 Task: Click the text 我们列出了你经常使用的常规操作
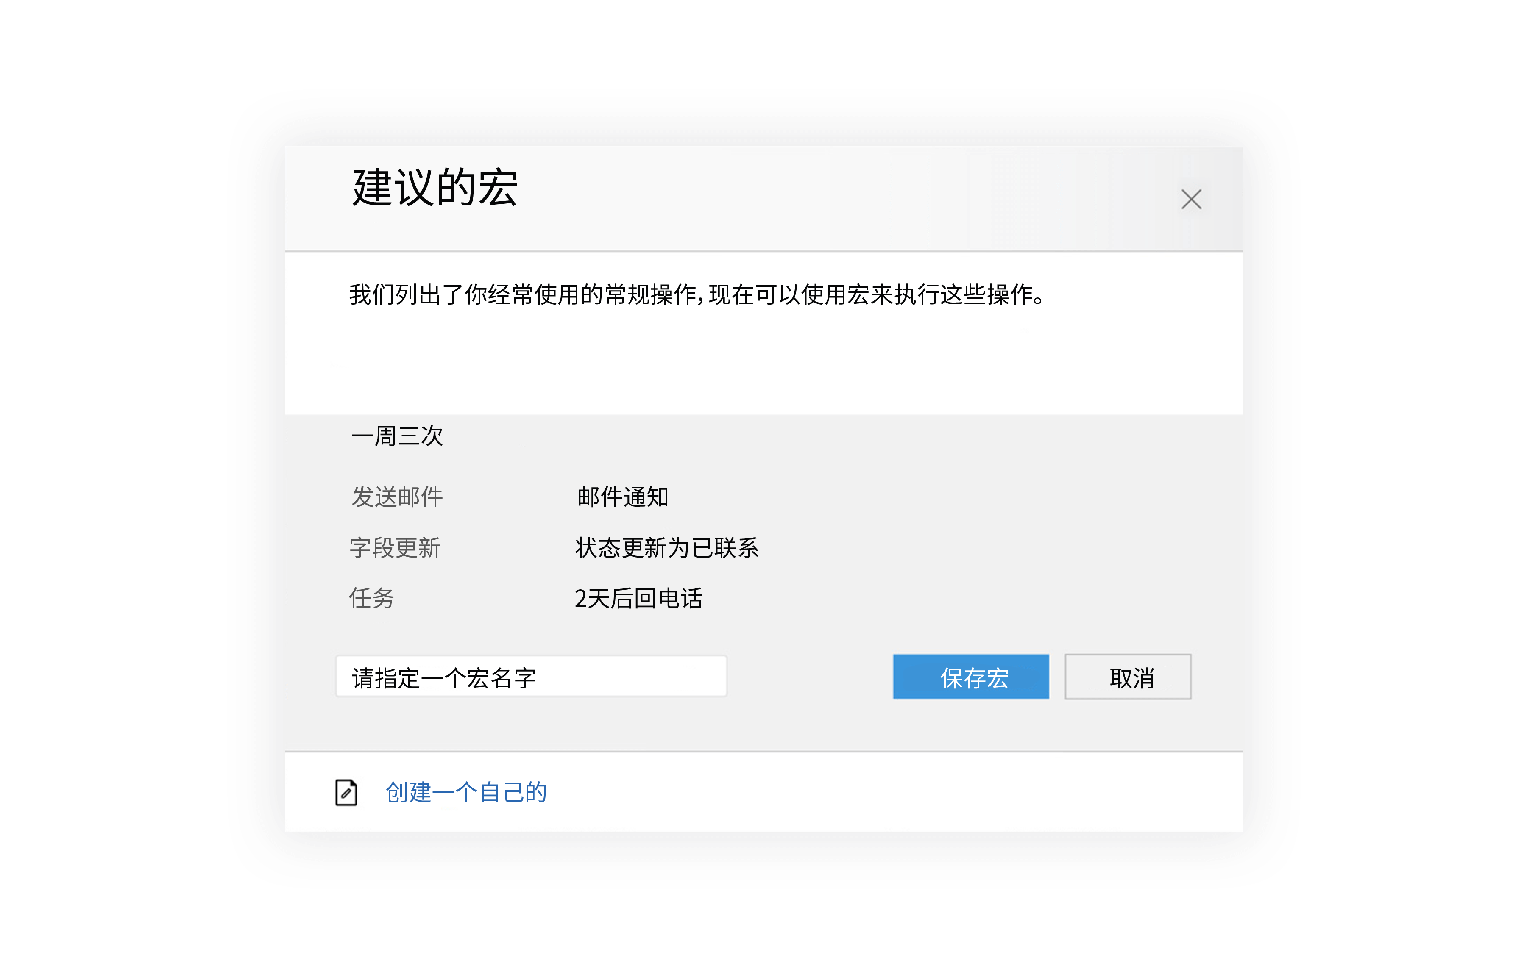[x=522, y=295]
